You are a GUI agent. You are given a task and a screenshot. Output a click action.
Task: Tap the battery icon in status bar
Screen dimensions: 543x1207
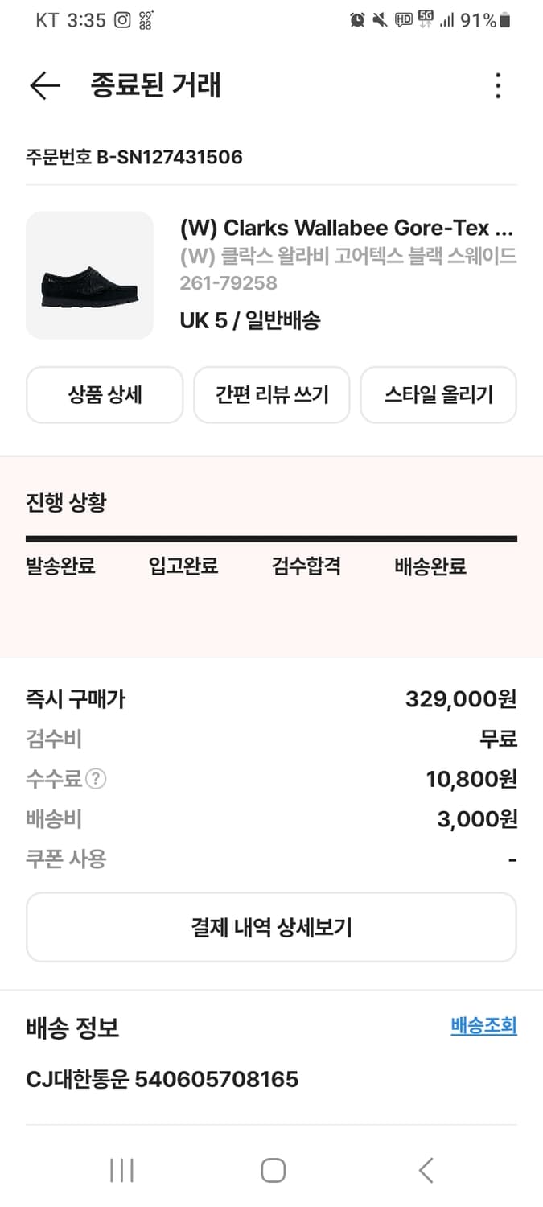pyautogui.click(x=505, y=20)
